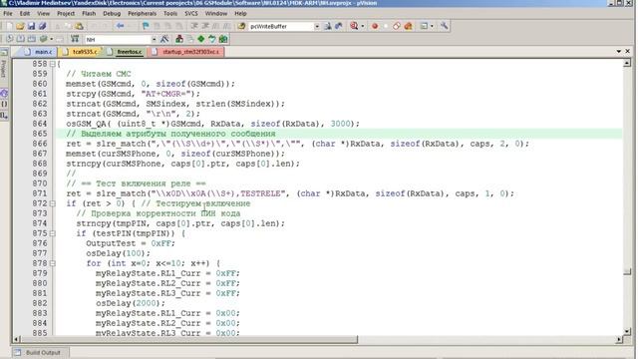Open the Window menu

(216, 13)
